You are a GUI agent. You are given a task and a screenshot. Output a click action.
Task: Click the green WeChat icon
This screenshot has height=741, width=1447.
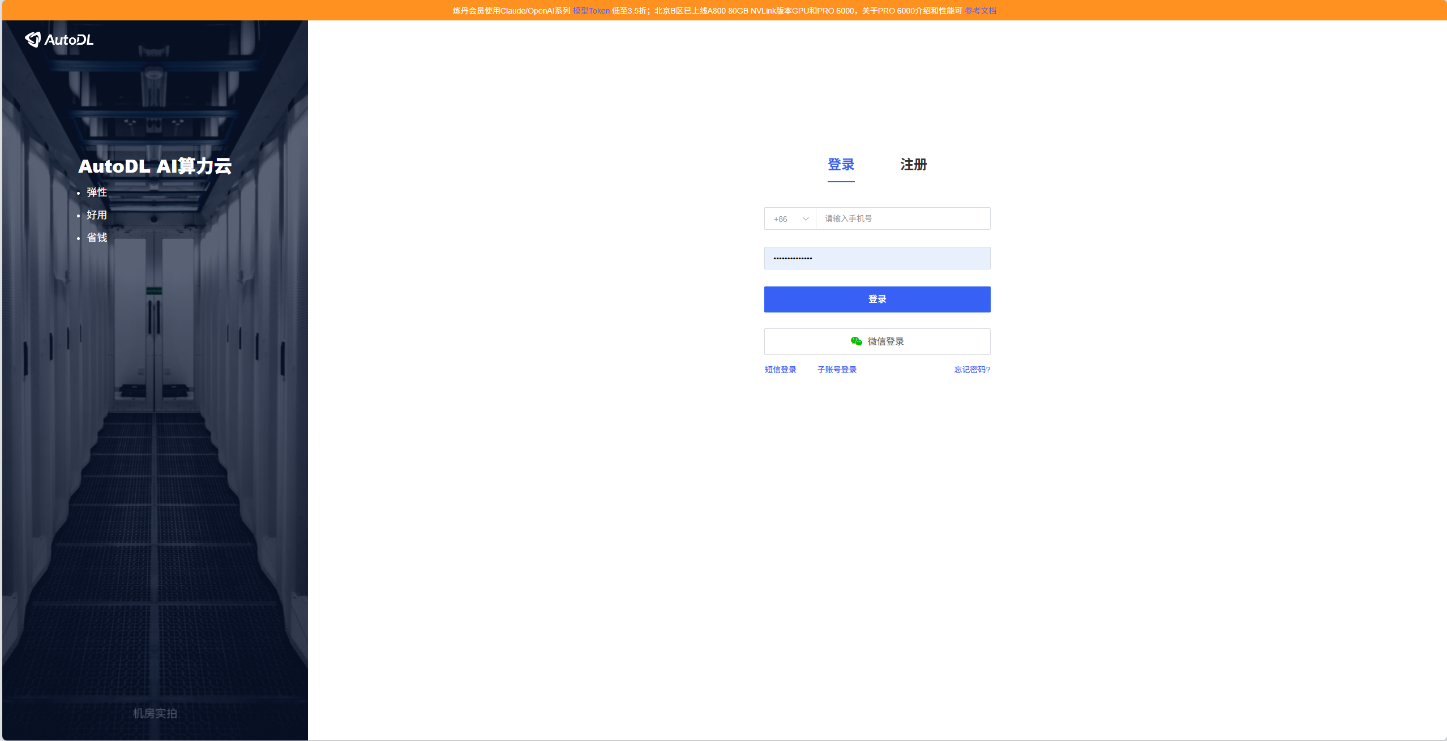(856, 341)
